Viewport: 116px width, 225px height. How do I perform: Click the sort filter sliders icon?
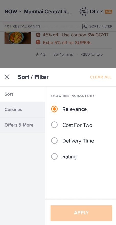pyautogui.click(x=84, y=26)
